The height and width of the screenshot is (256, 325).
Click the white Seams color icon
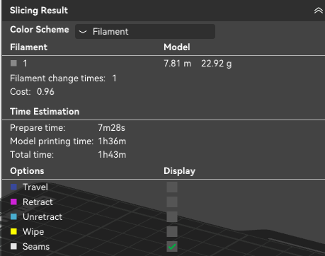pos(13,247)
